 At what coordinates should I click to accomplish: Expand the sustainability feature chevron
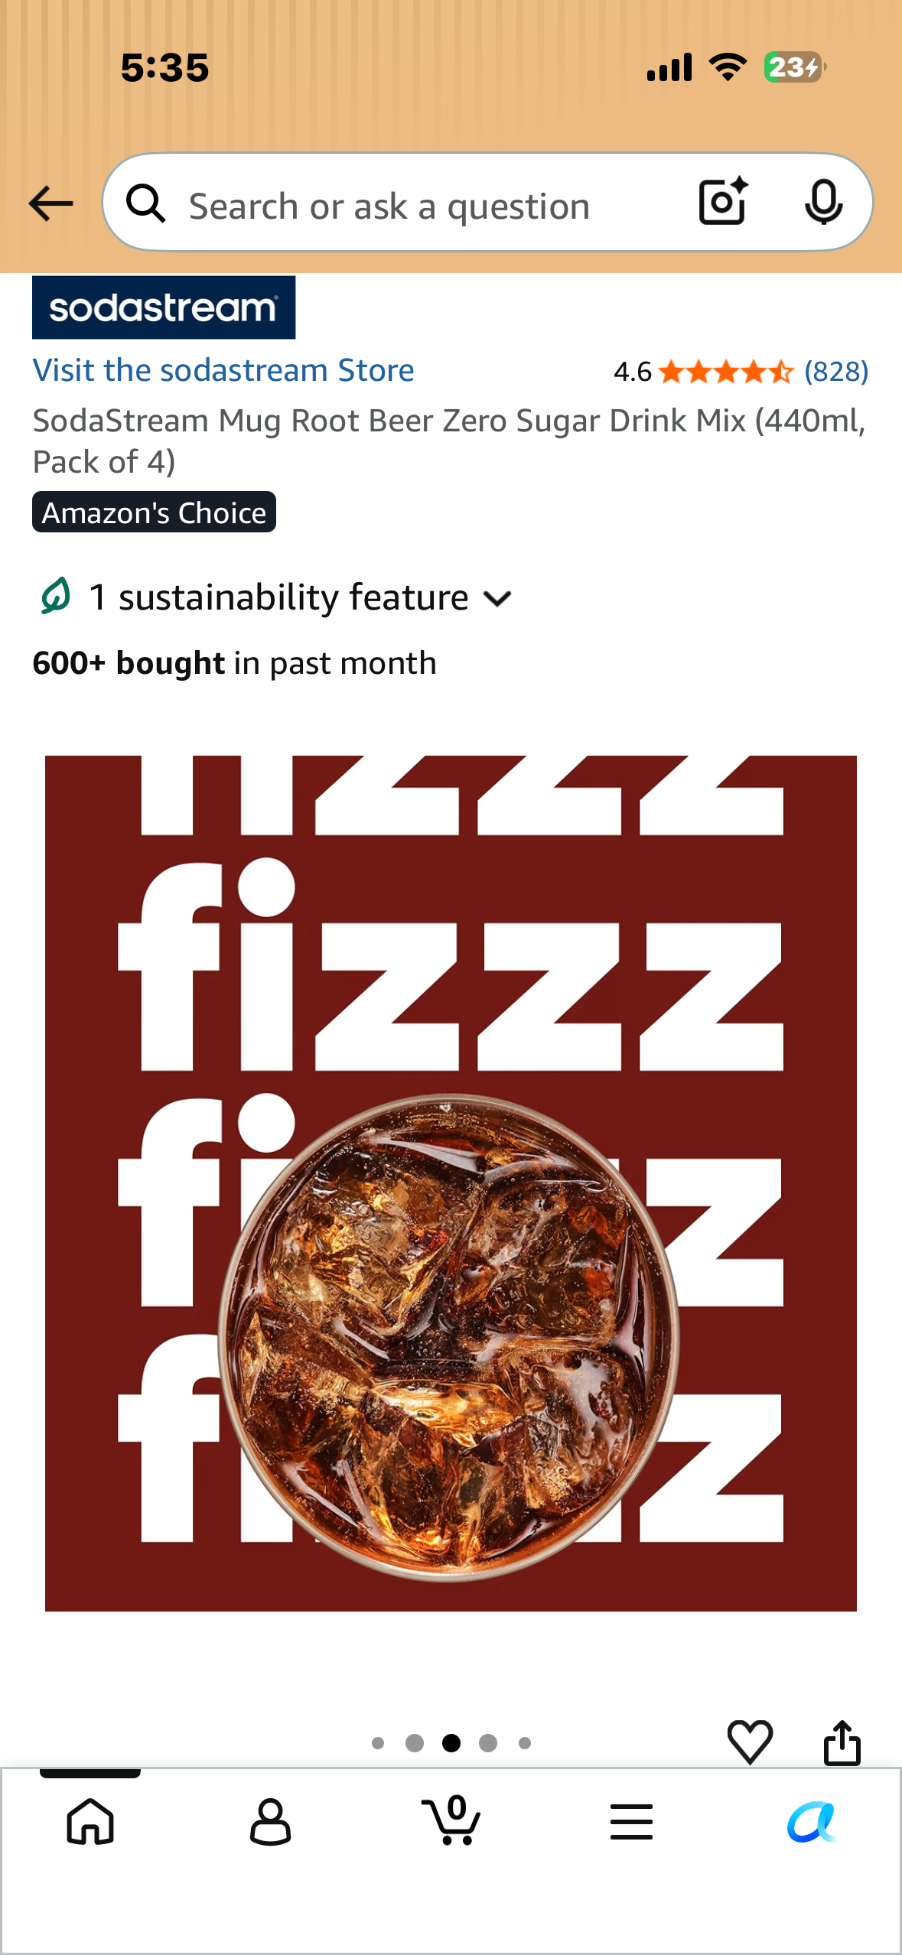click(x=497, y=599)
